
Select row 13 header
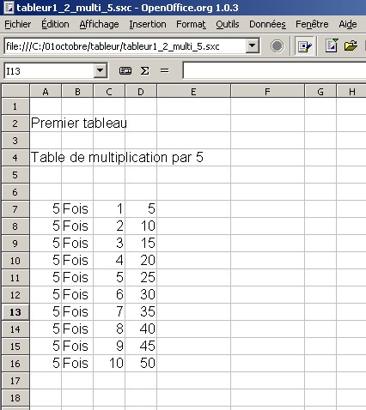click(15, 312)
